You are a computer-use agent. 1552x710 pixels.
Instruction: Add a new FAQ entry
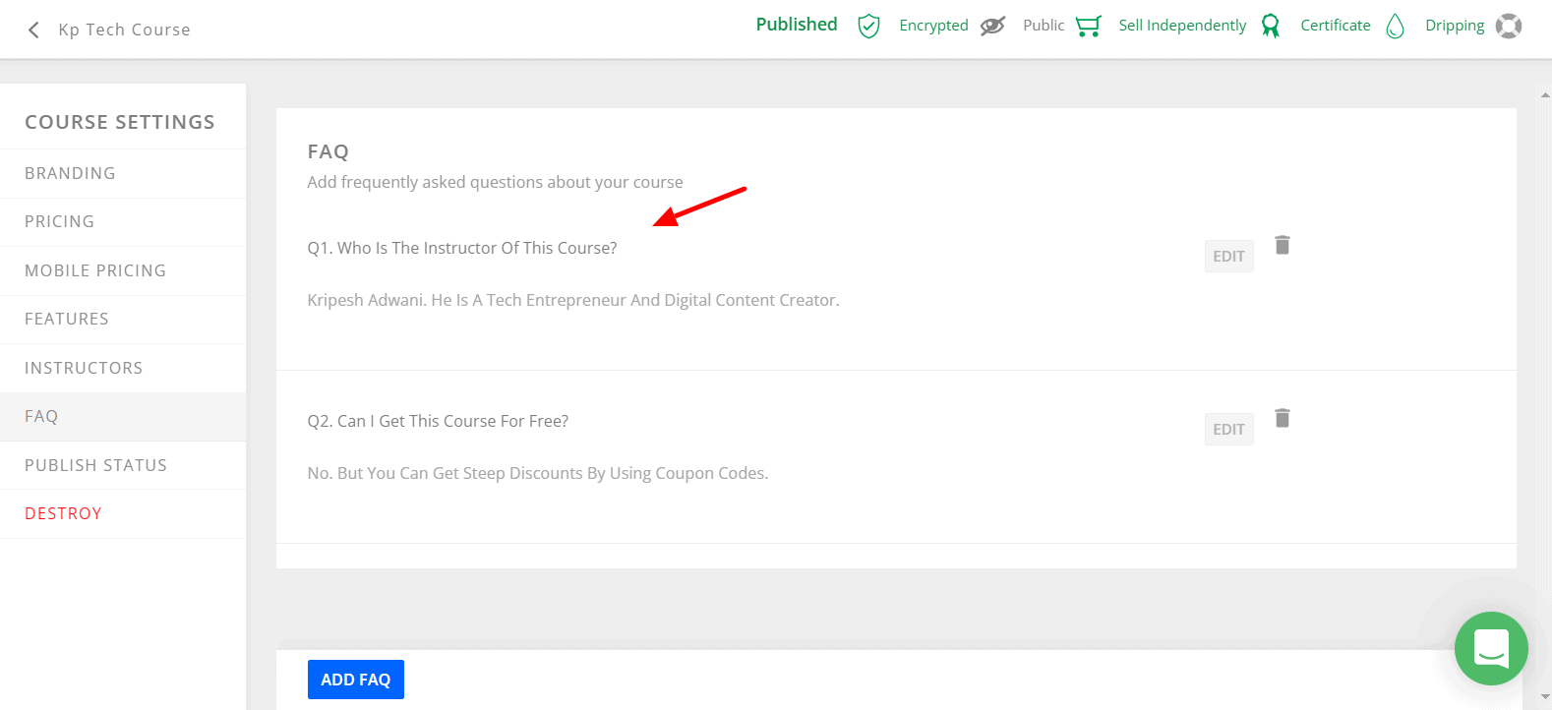(356, 680)
